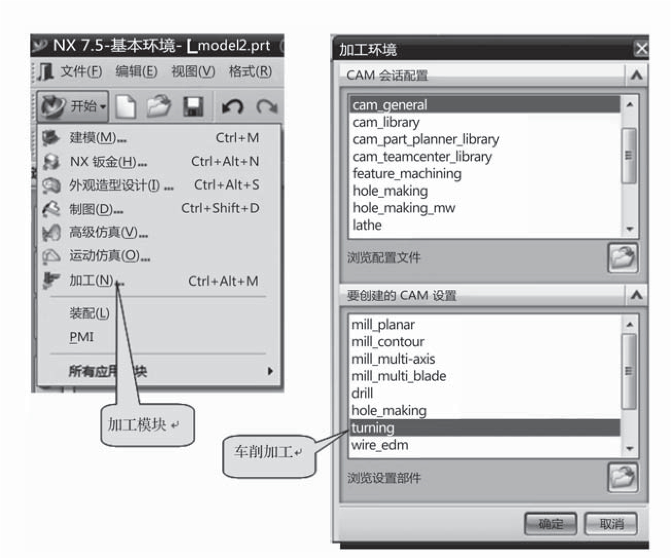Select hole_making in CAM setup list
The image size is (672, 559).
485,411
